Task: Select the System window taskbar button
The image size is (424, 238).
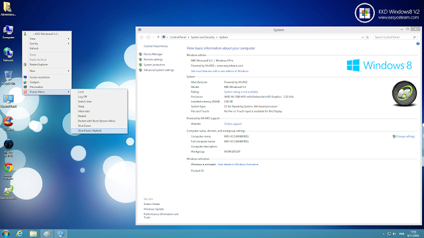Action: (x=60, y=233)
